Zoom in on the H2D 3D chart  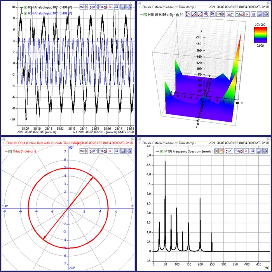tap(206, 14)
